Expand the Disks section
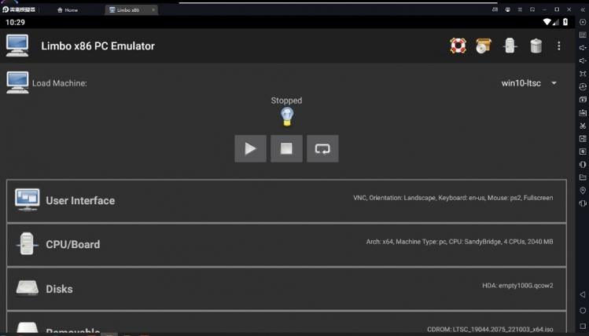The width and height of the screenshot is (589, 336). tap(286, 289)
